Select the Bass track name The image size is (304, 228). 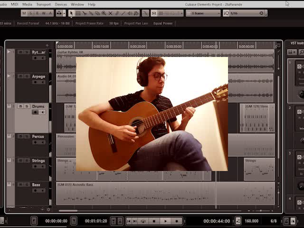36,185
